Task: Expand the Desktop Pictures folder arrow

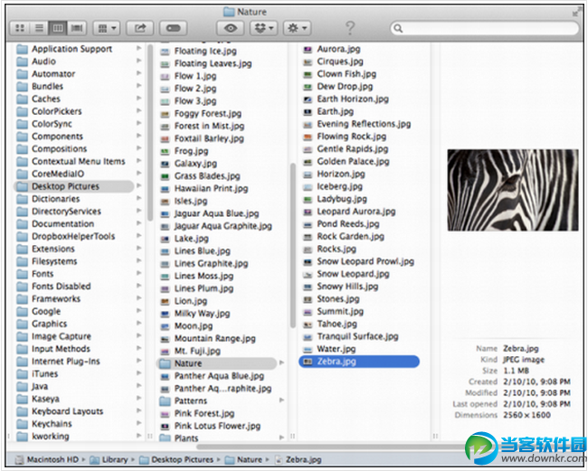Action: 138,185
